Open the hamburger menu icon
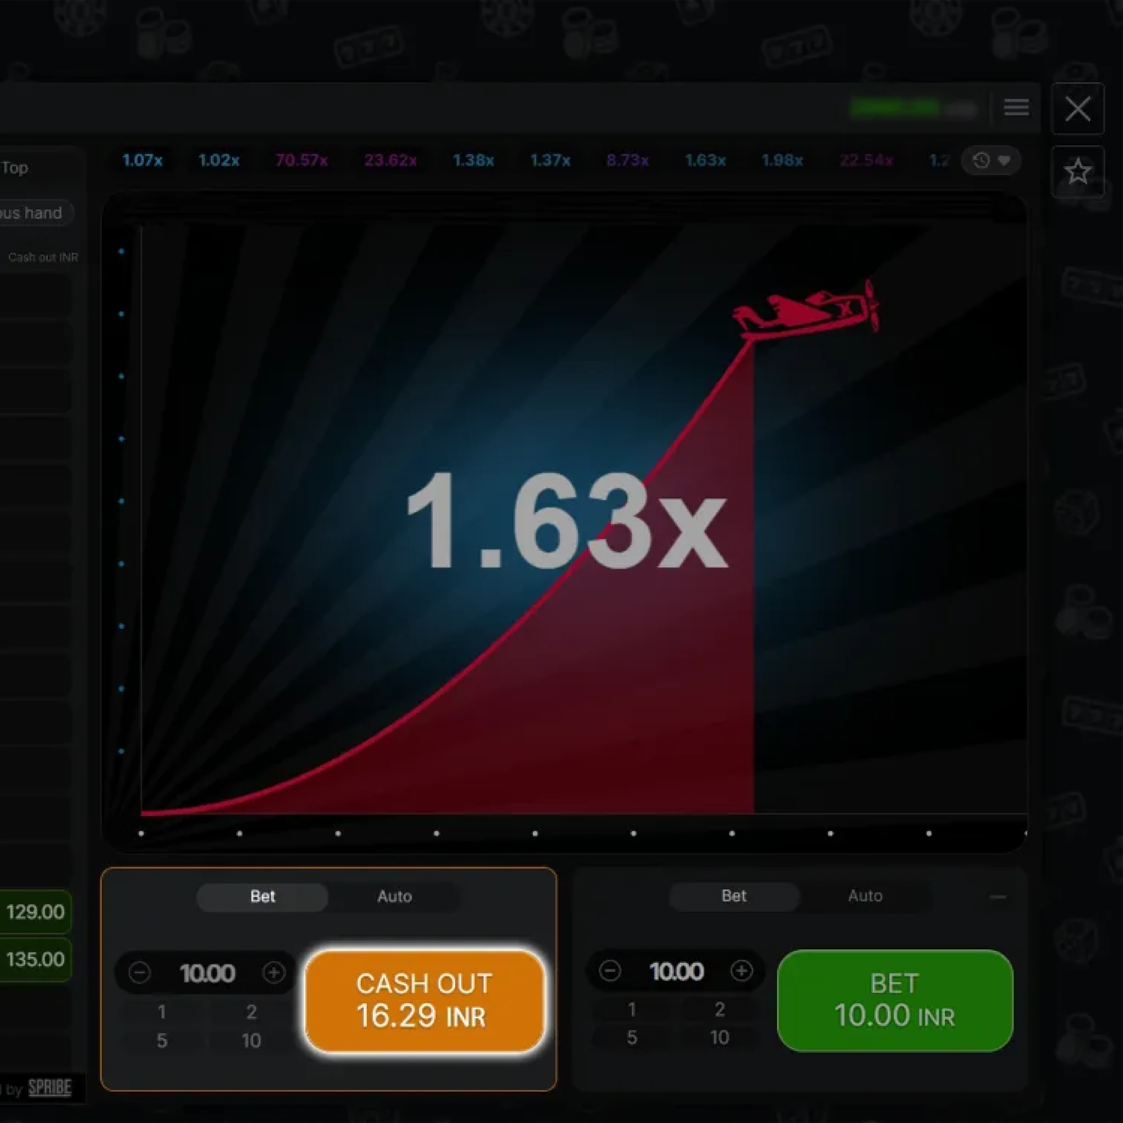 coord(1016,107)
